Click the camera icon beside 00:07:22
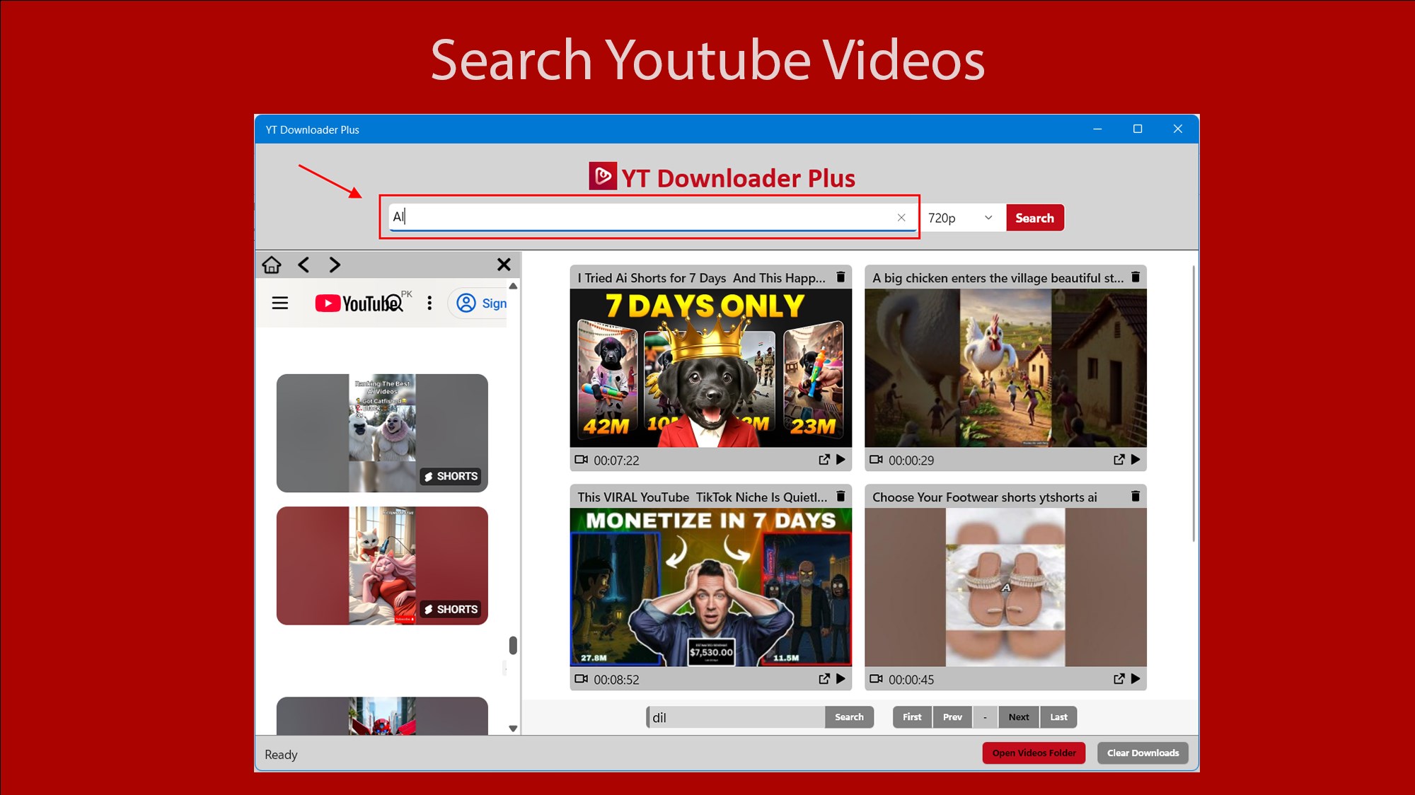The width and height of the screenshot is (1415, 795). tap(582, 460)
